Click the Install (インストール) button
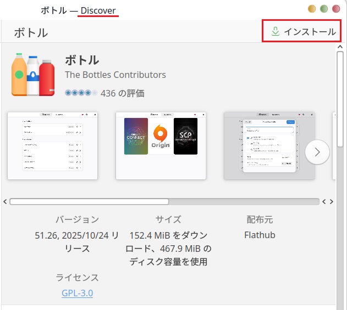 [x=303, y=32]
